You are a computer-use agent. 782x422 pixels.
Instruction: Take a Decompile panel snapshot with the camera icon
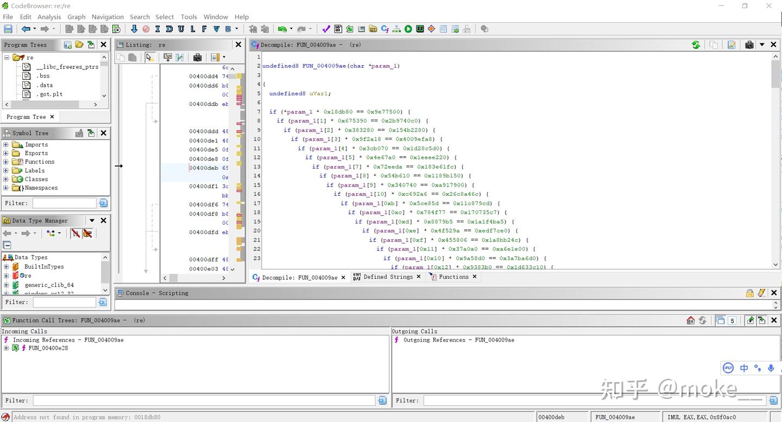coord(749,45)
